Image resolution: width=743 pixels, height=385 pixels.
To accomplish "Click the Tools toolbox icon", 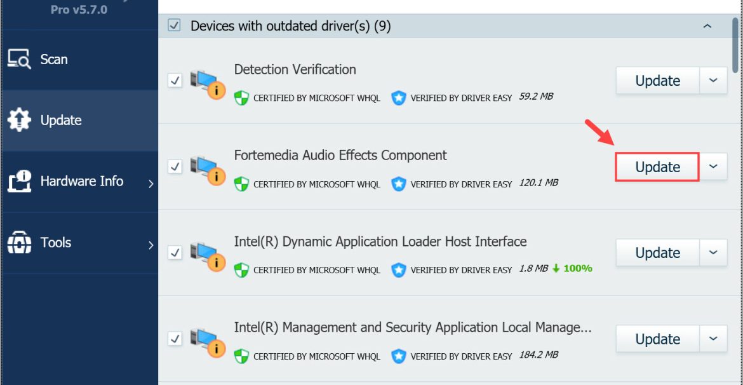I will pos(20,242).
